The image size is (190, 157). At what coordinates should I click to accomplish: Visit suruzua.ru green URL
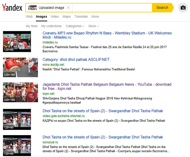[50, 142]
